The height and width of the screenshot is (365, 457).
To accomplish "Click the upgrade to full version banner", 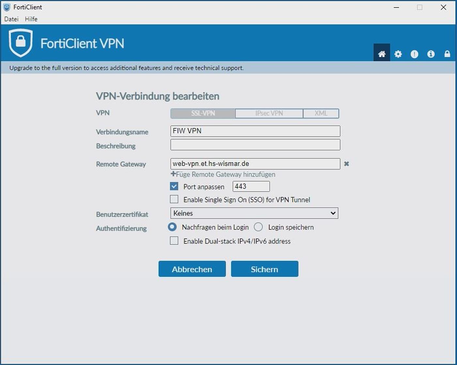I will (228, 68).
